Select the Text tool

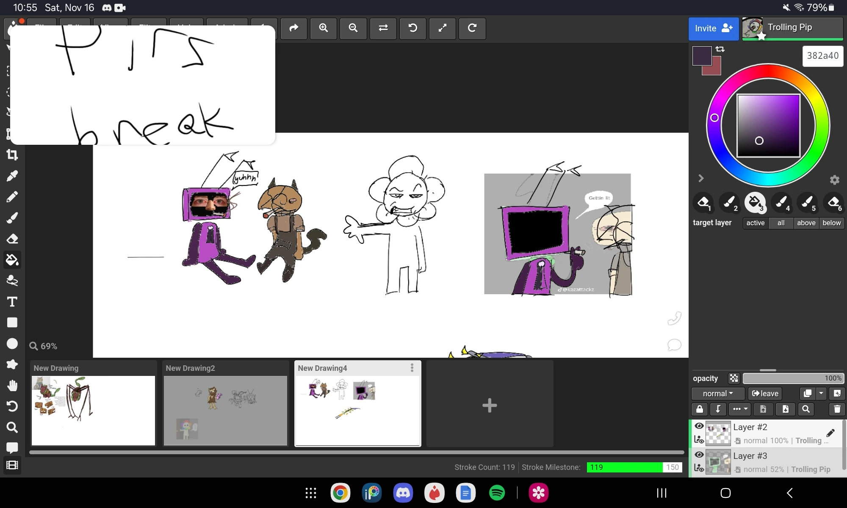11,302
